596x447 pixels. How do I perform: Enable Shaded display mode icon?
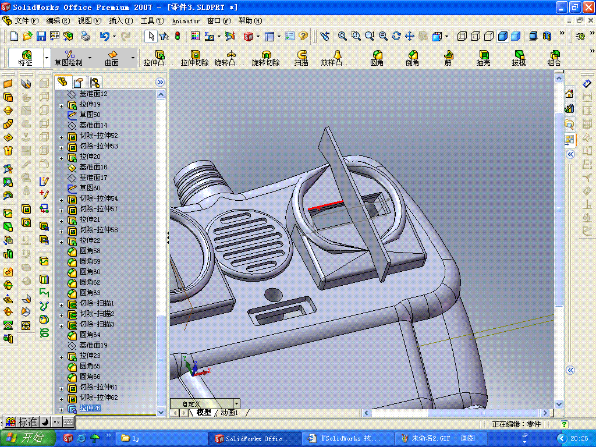click(516, 36)
